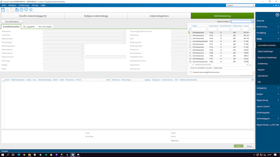Screen dimensions: 280x157
Task: Click the green Definitivbokning button
Action: [222, 16]
